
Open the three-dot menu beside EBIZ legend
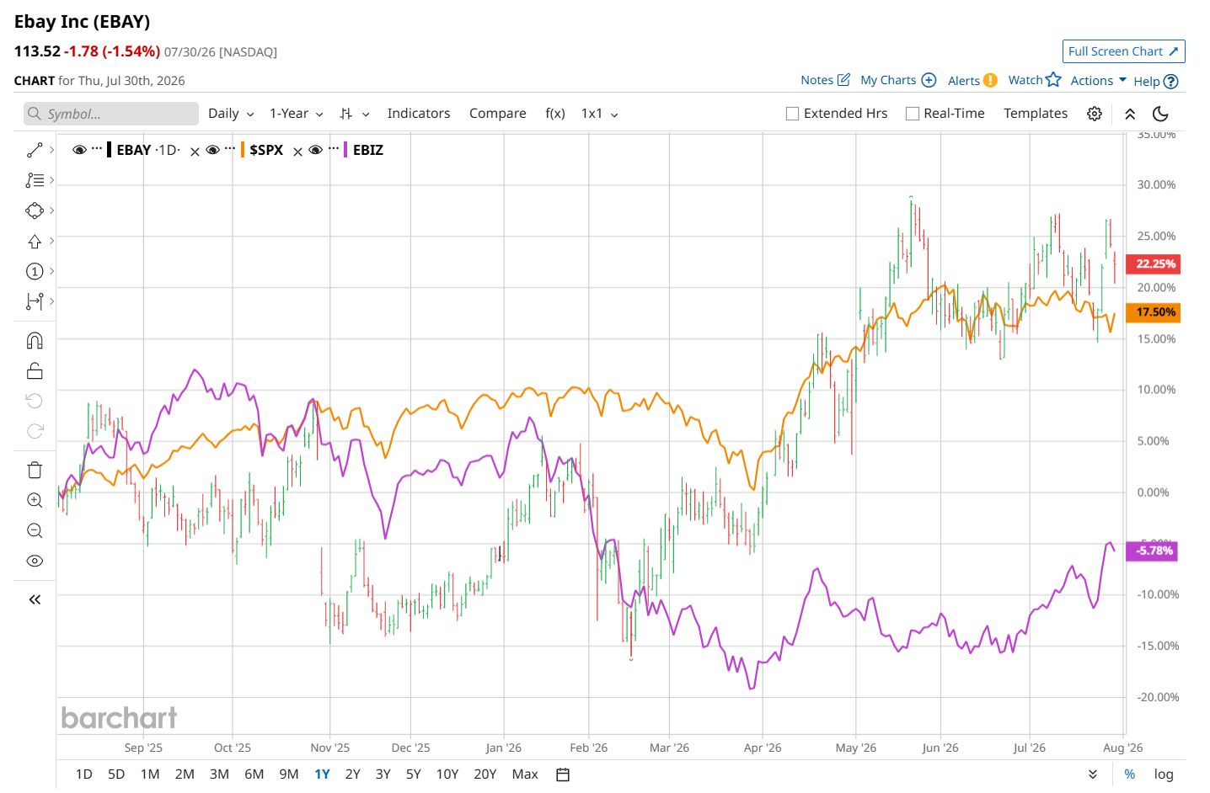334,149
